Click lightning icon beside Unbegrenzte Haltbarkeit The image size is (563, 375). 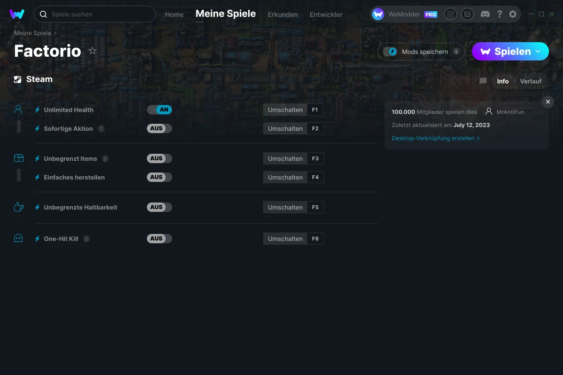38,207
